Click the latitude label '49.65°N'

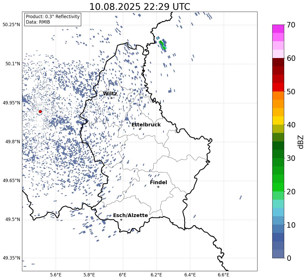[x=11, y=180]
